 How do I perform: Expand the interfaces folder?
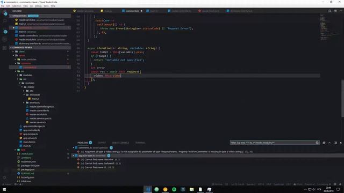(34, 102)
